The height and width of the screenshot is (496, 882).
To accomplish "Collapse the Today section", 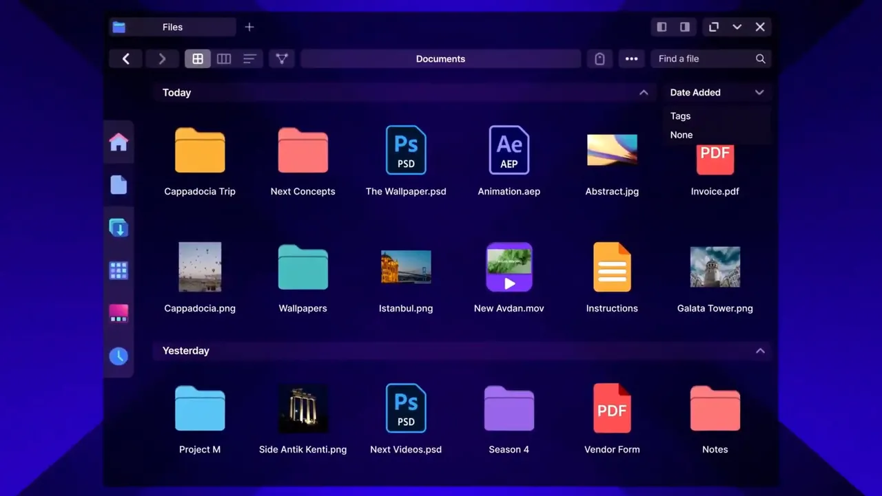I will (644, 93).
